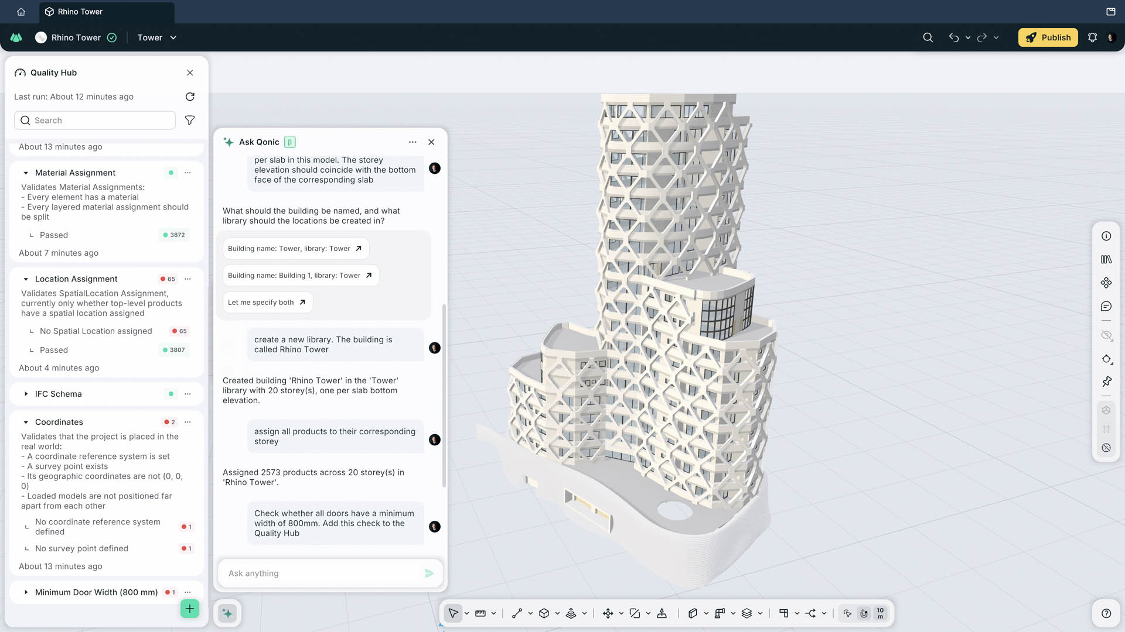Collapse the Material Assignment check
Screen dimensions: 1125x632
(x=26, y=173)
